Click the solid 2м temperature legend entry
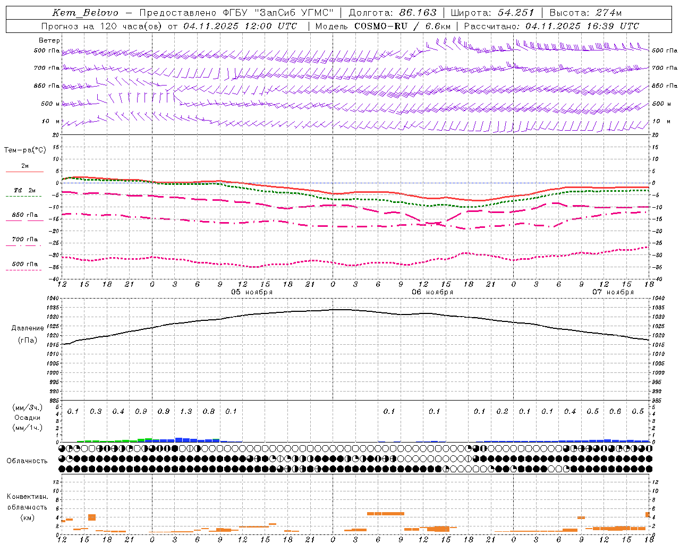The image size is (680, 544). [24, 166]
